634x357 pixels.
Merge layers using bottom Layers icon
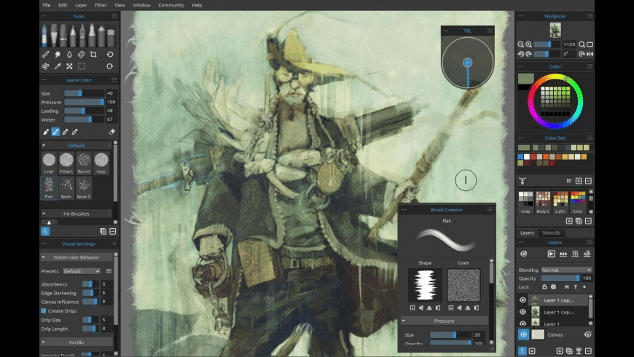579,351
